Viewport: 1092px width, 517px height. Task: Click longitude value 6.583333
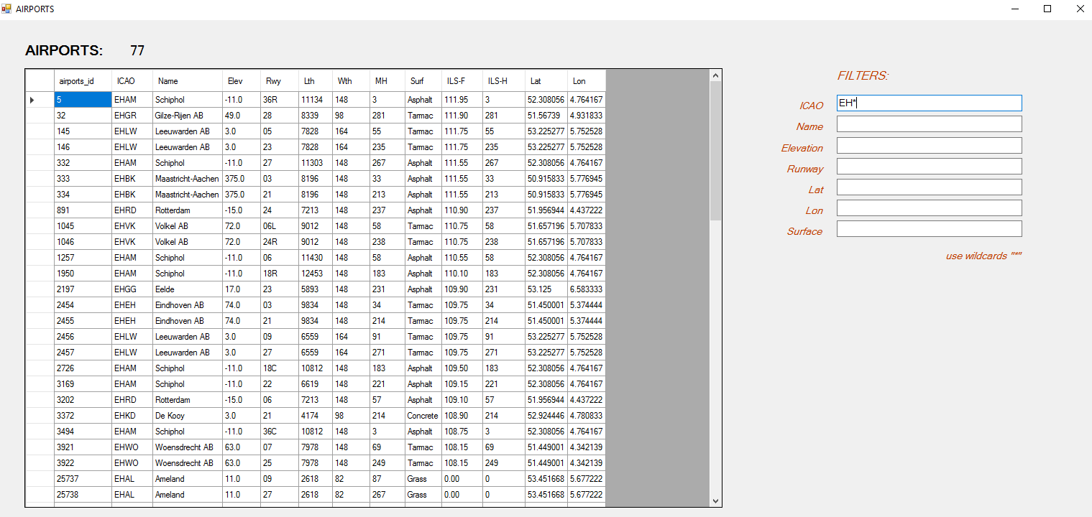click(587, 289)
